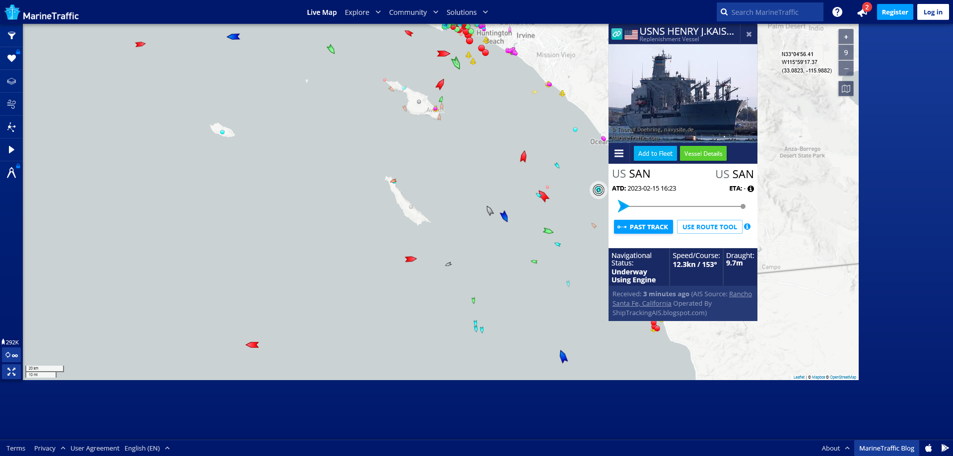Click the Leaflet attribution link
This screenshot has height=456, width=953.
click(799, 377)
